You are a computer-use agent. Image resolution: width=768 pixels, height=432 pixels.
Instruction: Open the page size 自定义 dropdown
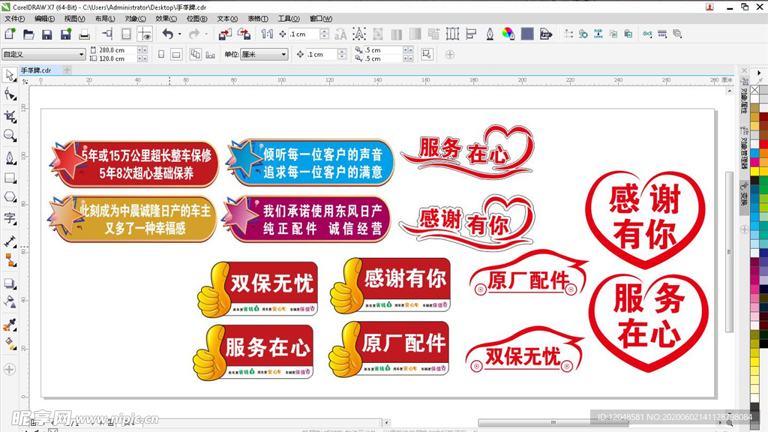(x=44, y=54)
